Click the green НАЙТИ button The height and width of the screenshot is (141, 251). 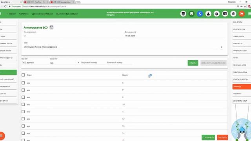193,63
